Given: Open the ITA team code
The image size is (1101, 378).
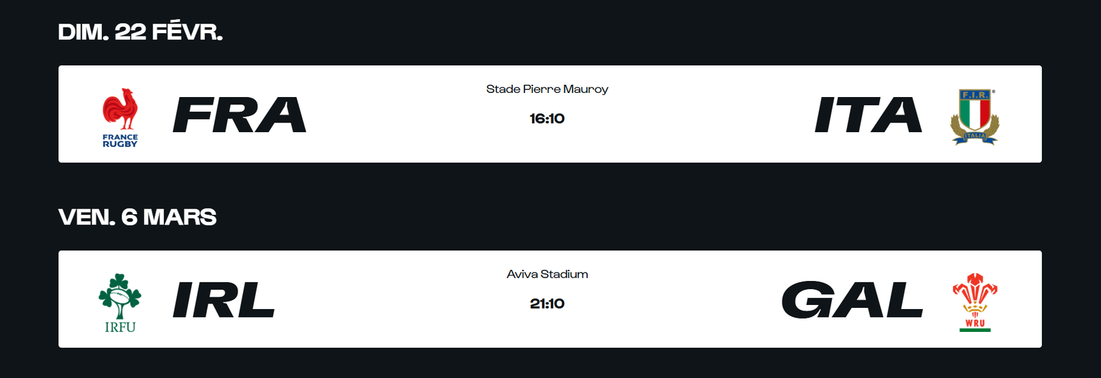Looking at the screenshot, I should 868,114.
